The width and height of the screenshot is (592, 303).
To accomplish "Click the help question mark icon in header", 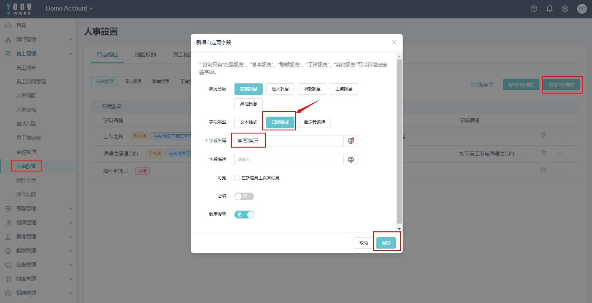I will coord(534,9).
